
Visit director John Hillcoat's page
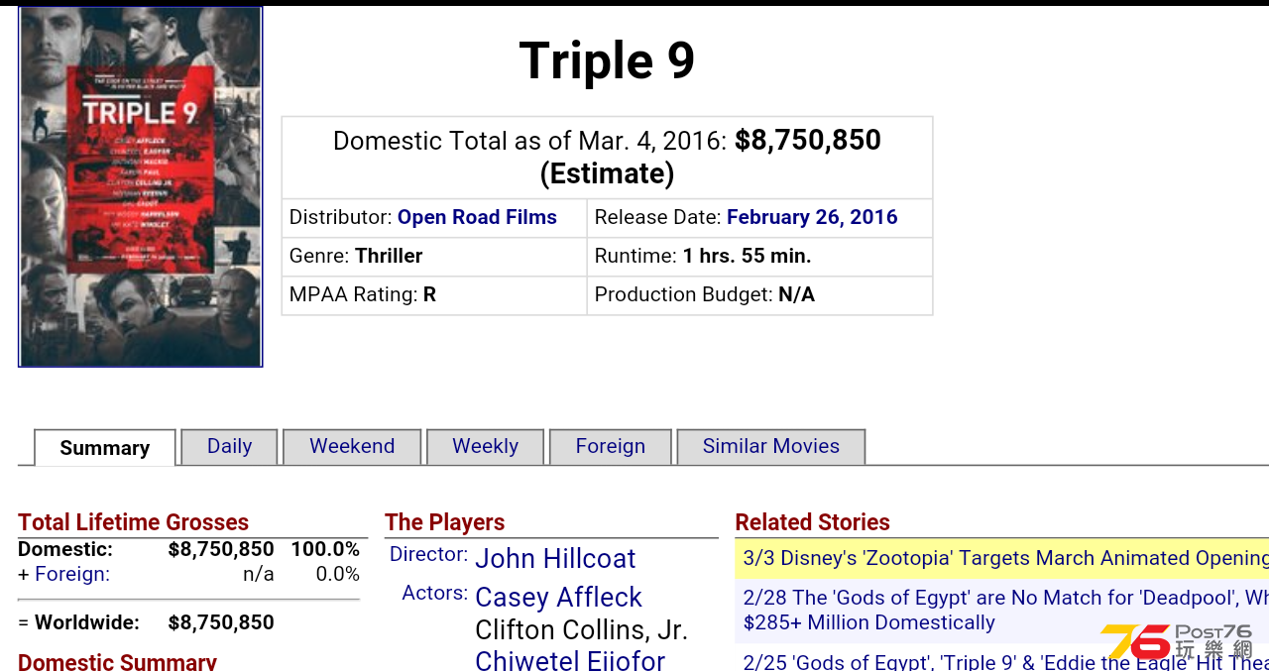tap(555, 558)
